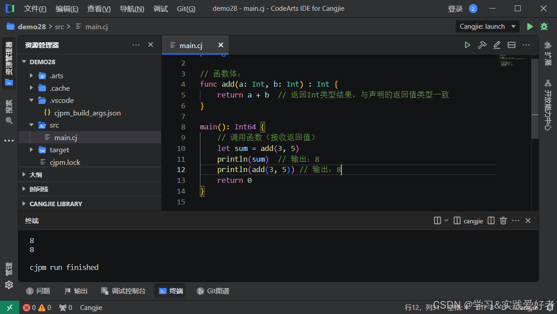The image size is (557, 314).
Task: Expand the .cache folder
Action: point(31,88)
